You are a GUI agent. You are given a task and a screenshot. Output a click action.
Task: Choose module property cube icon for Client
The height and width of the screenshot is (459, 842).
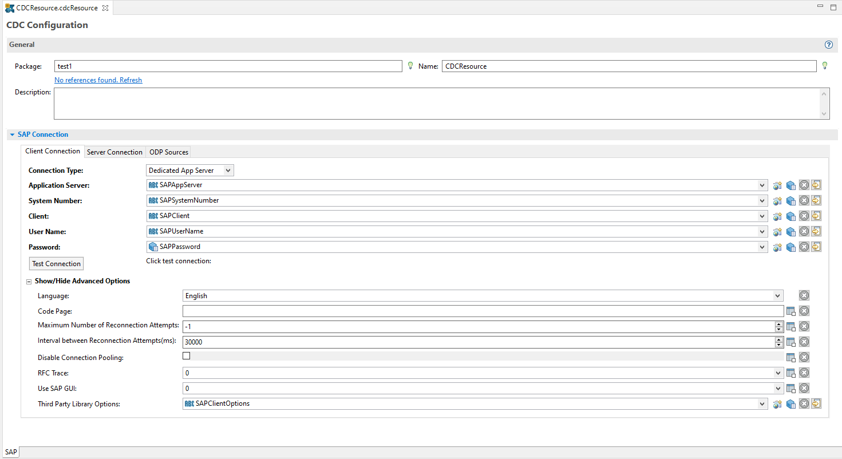pos(790,216)
